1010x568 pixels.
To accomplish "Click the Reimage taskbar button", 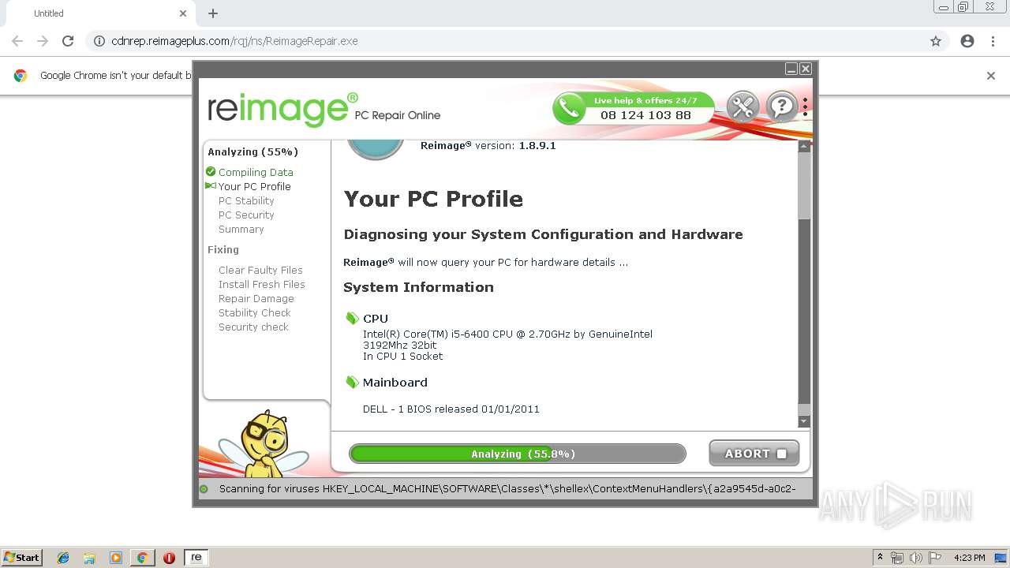I will 196,558.
